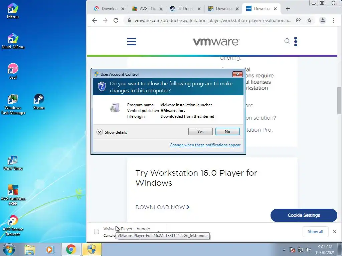Click the page vertical scrollbar thumb
The height and width of the screenshot is (256, 342).
339,100
